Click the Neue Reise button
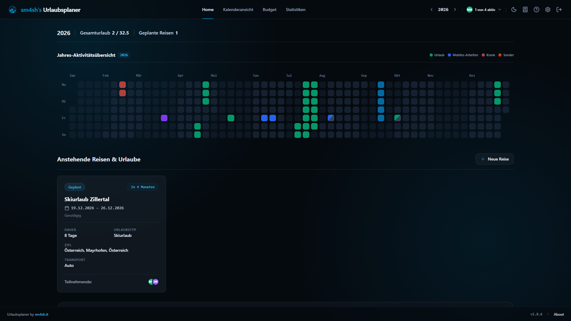Image resolution: width=571 pixels, height=321 pixels. pos(495,159)
